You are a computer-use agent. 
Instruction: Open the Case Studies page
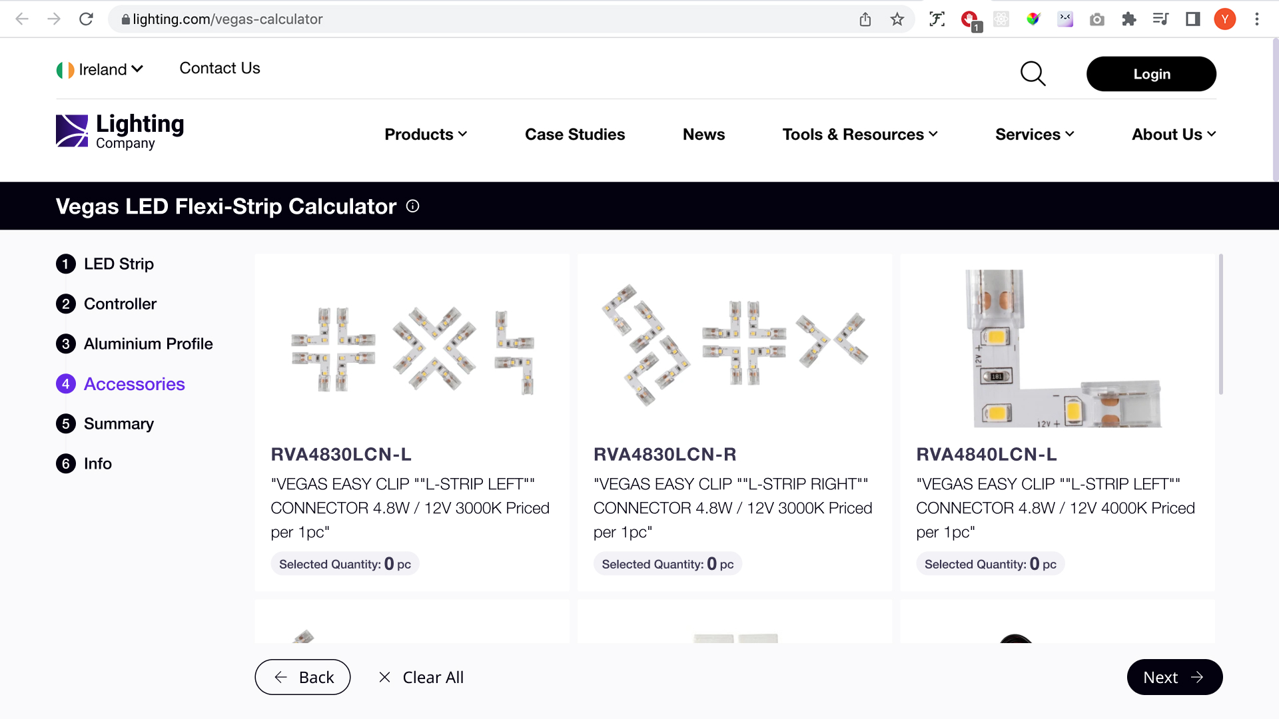[x=574, y=134]
